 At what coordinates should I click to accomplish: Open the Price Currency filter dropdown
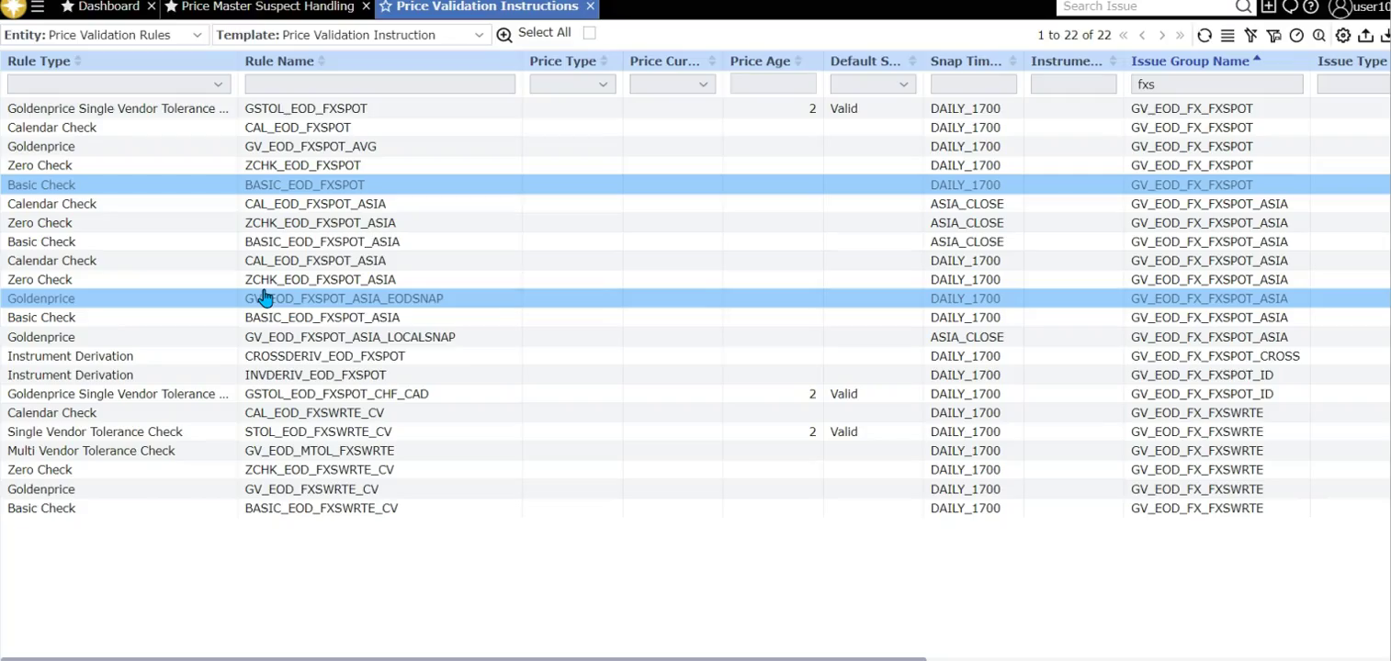click(x=673, y=84)
